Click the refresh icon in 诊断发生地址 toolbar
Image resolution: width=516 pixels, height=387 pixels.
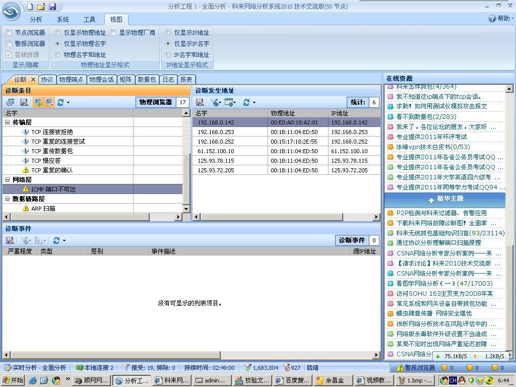(x=246, y=102)
